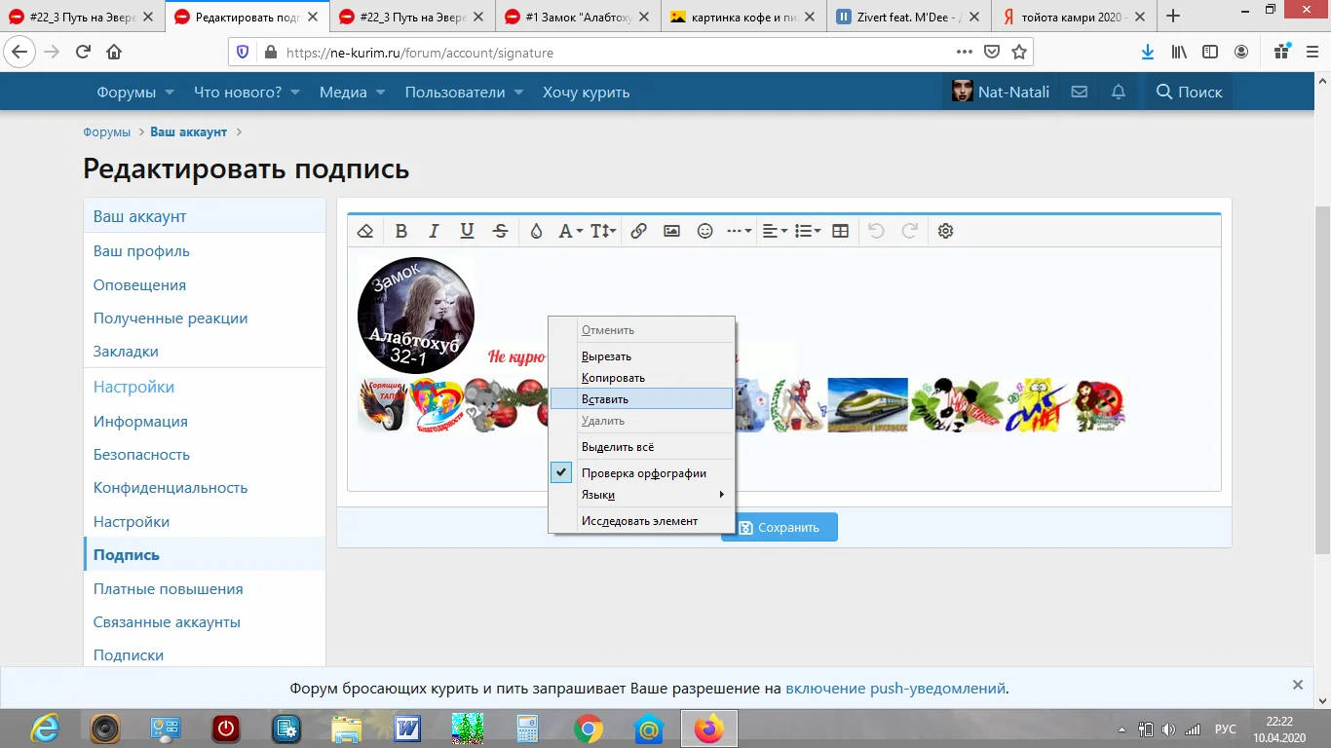
Task: Follow the push-уведомлений link
Action: pyautogui.click(x=937, y=687)
